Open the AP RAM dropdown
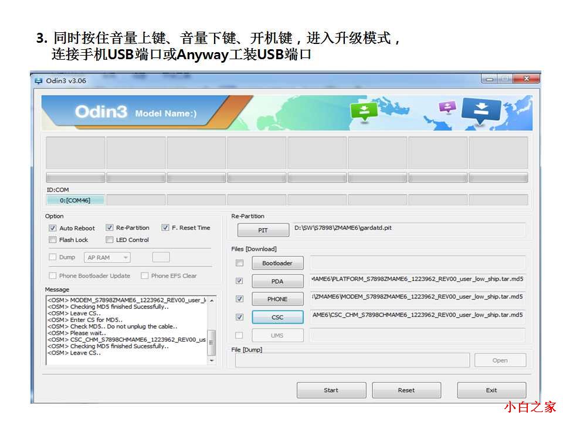563x422 pixels. coord(107,258)
